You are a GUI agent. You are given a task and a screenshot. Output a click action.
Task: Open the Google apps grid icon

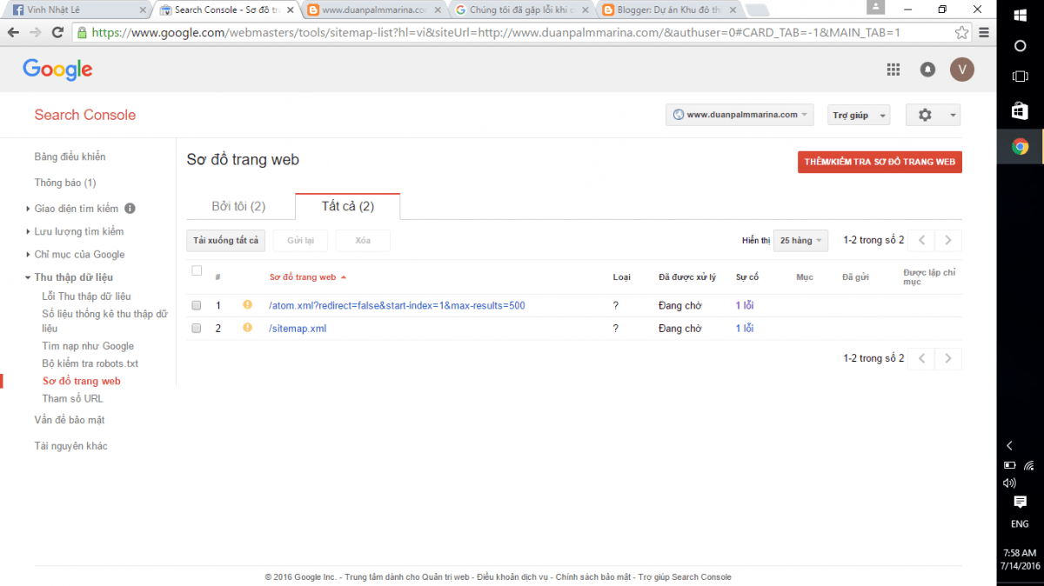tap(893, 70)
